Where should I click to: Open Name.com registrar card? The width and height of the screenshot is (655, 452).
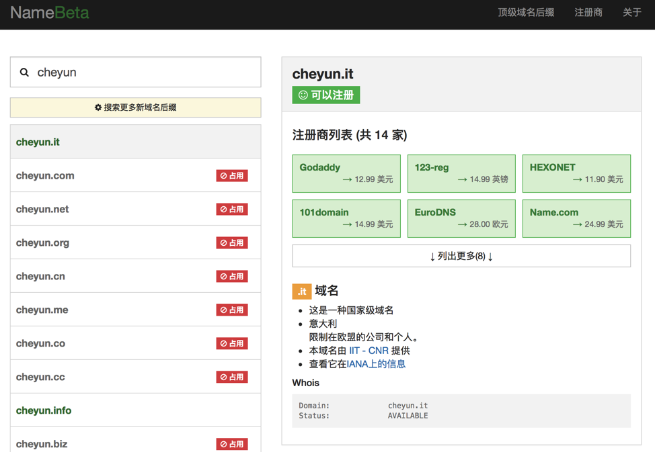coord(576,218)
